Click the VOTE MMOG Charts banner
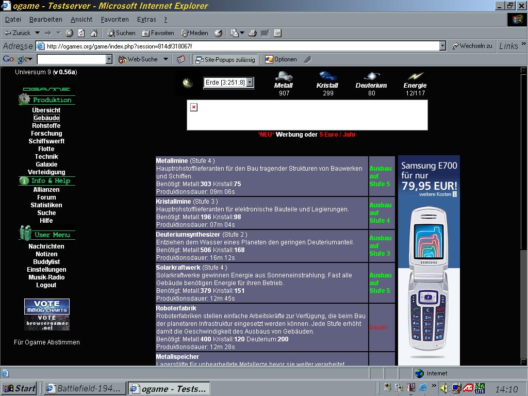Screen dimensions: 528x396 click(x=47, y=306)
